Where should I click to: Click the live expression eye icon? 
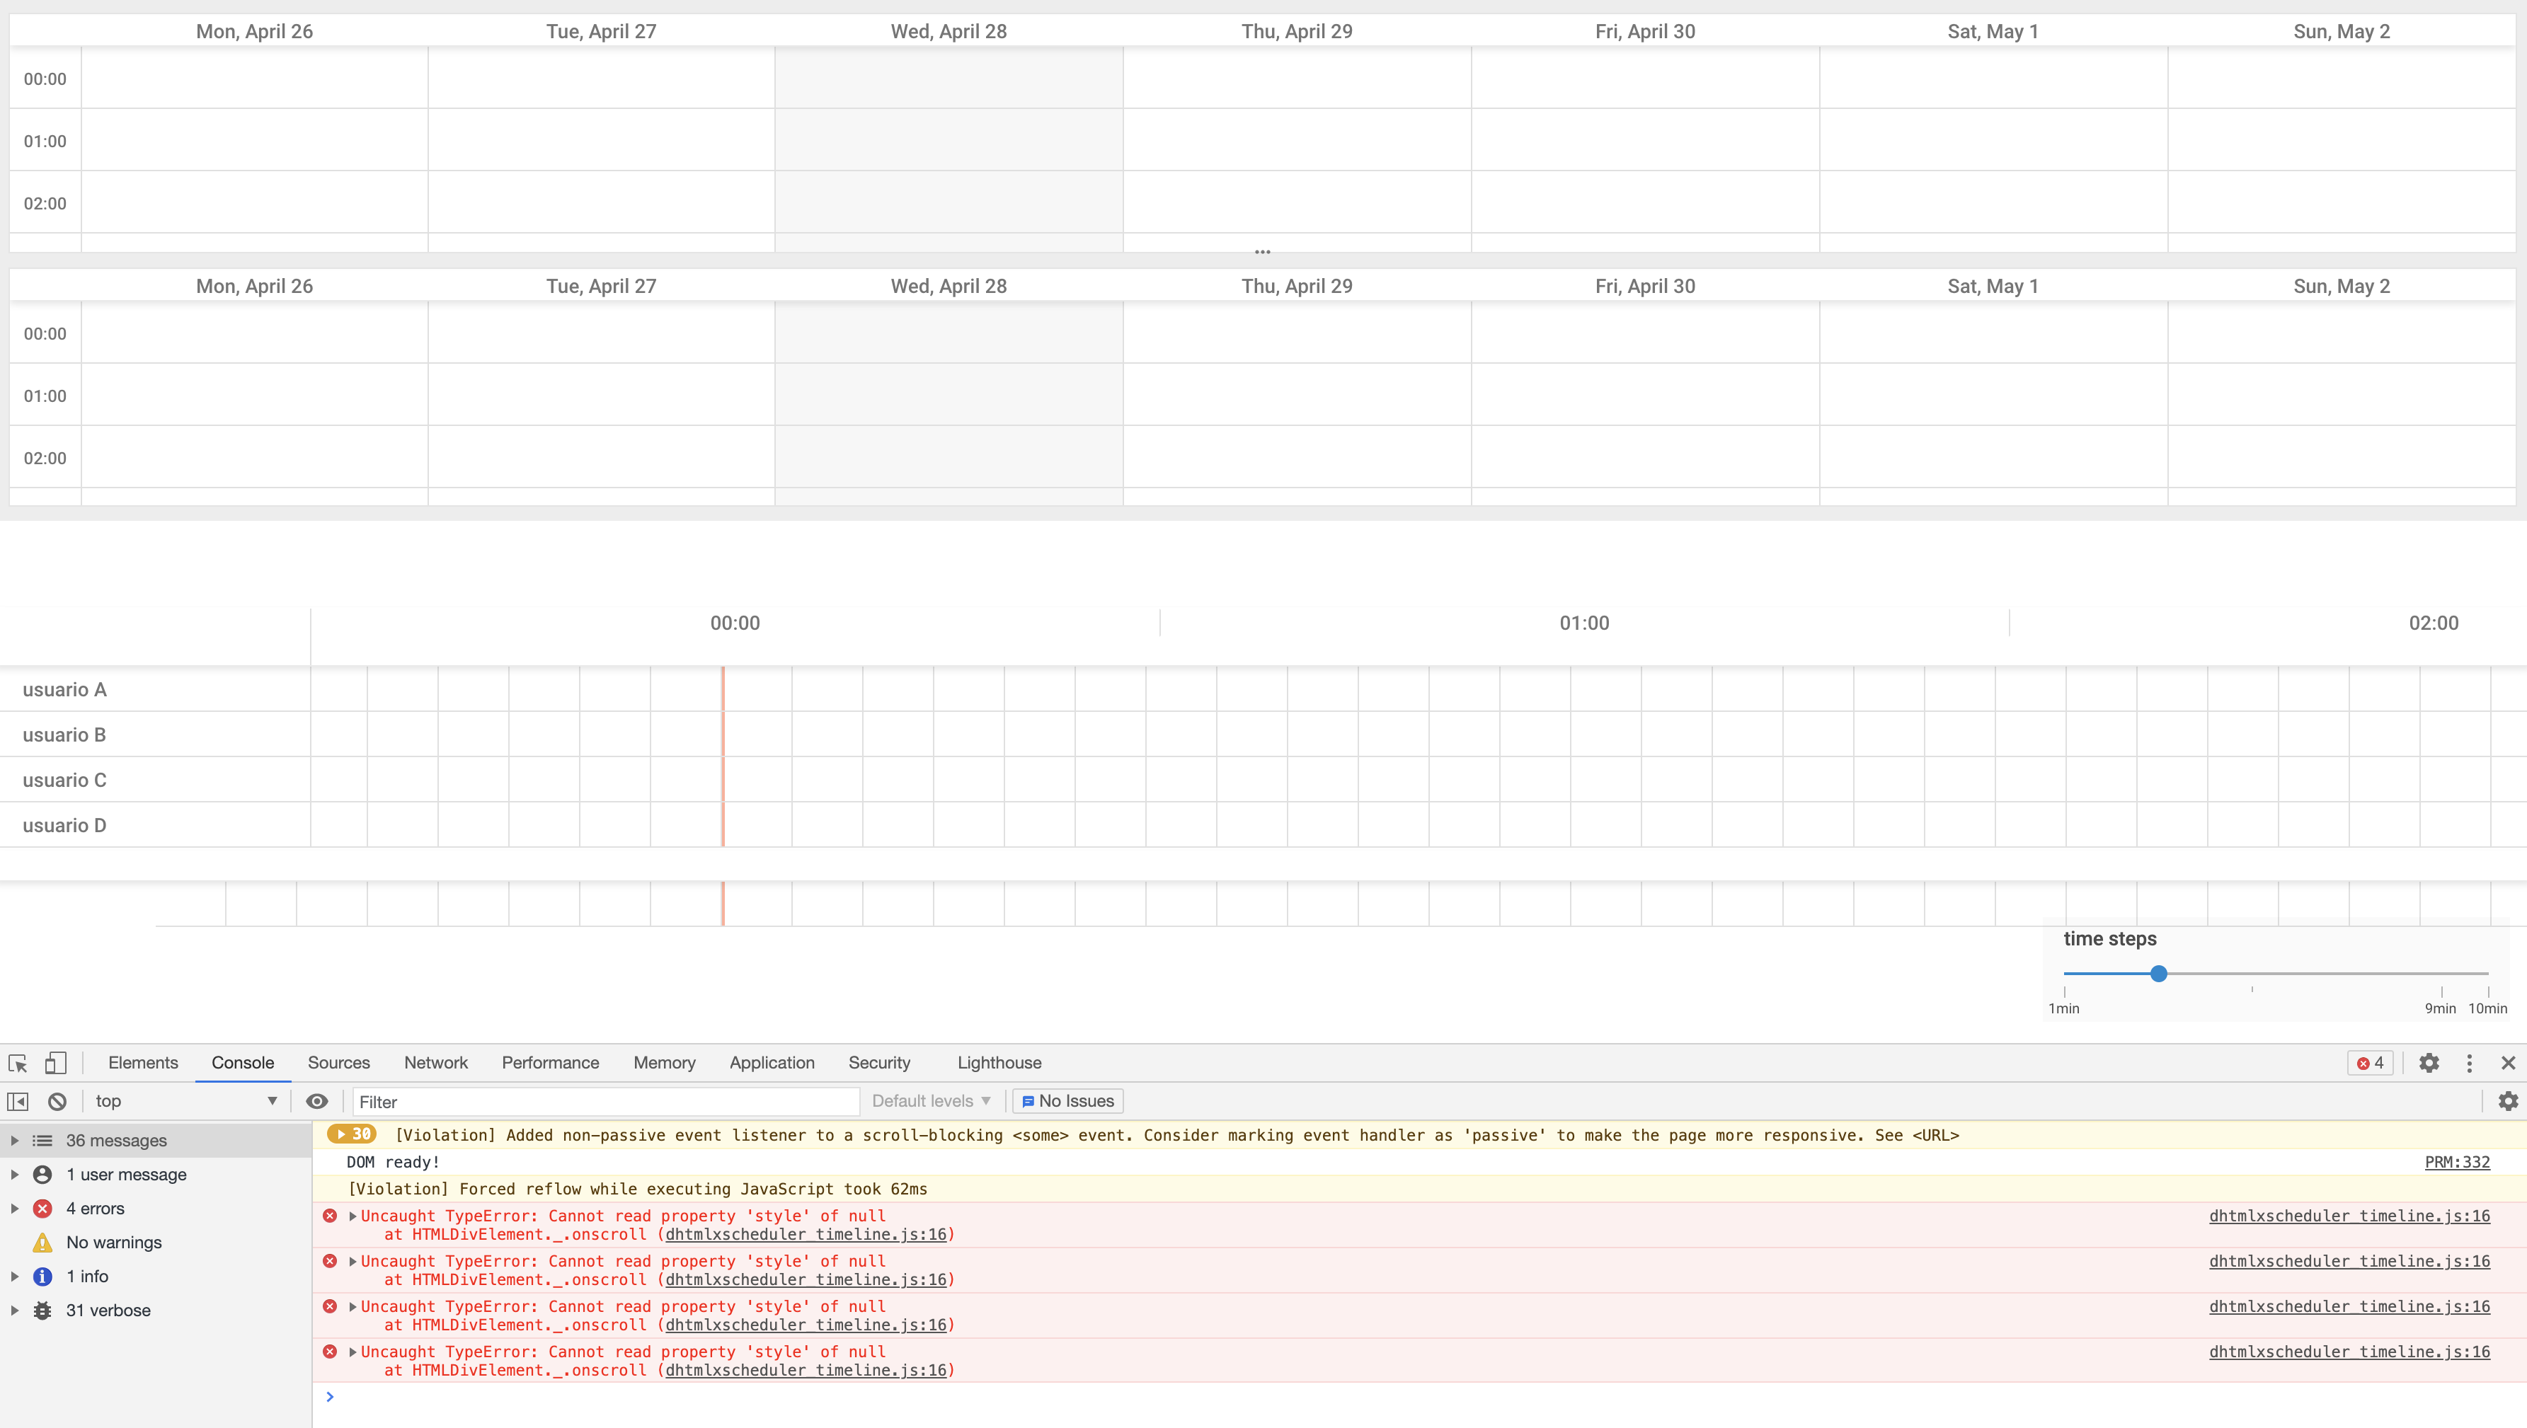[x=317, y=1101]
